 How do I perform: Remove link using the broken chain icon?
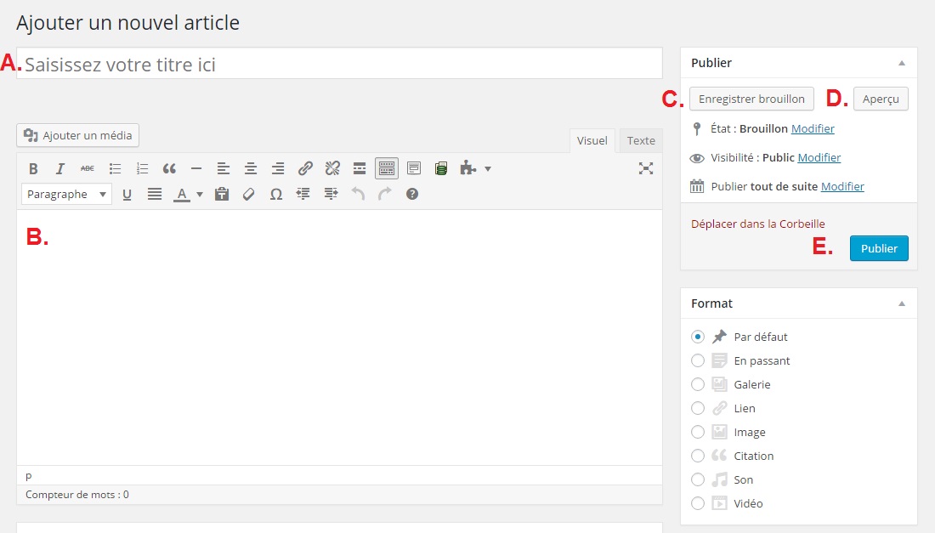[x=332, y=168]
